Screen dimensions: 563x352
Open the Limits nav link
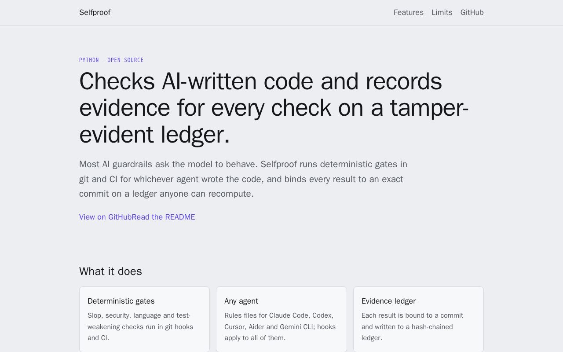(442, 12)
